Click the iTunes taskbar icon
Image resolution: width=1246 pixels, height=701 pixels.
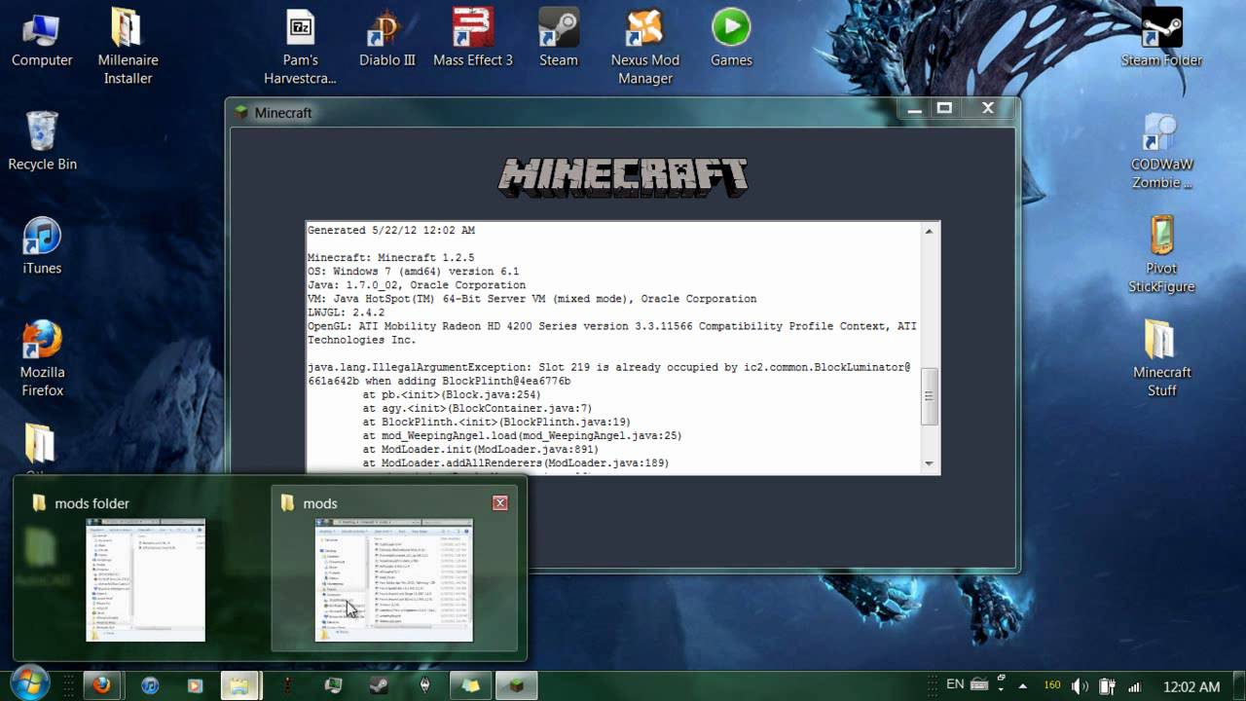point(150,685)
